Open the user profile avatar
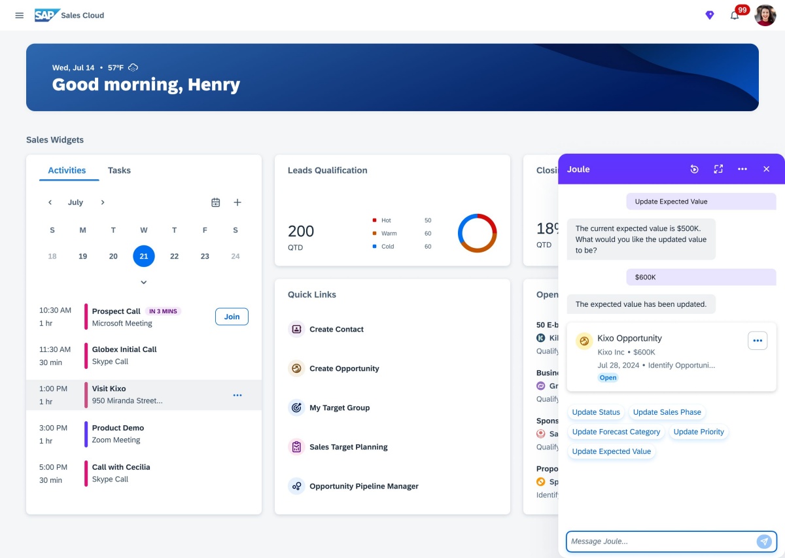Screen dimensions: 785x558 click(765, 15)
